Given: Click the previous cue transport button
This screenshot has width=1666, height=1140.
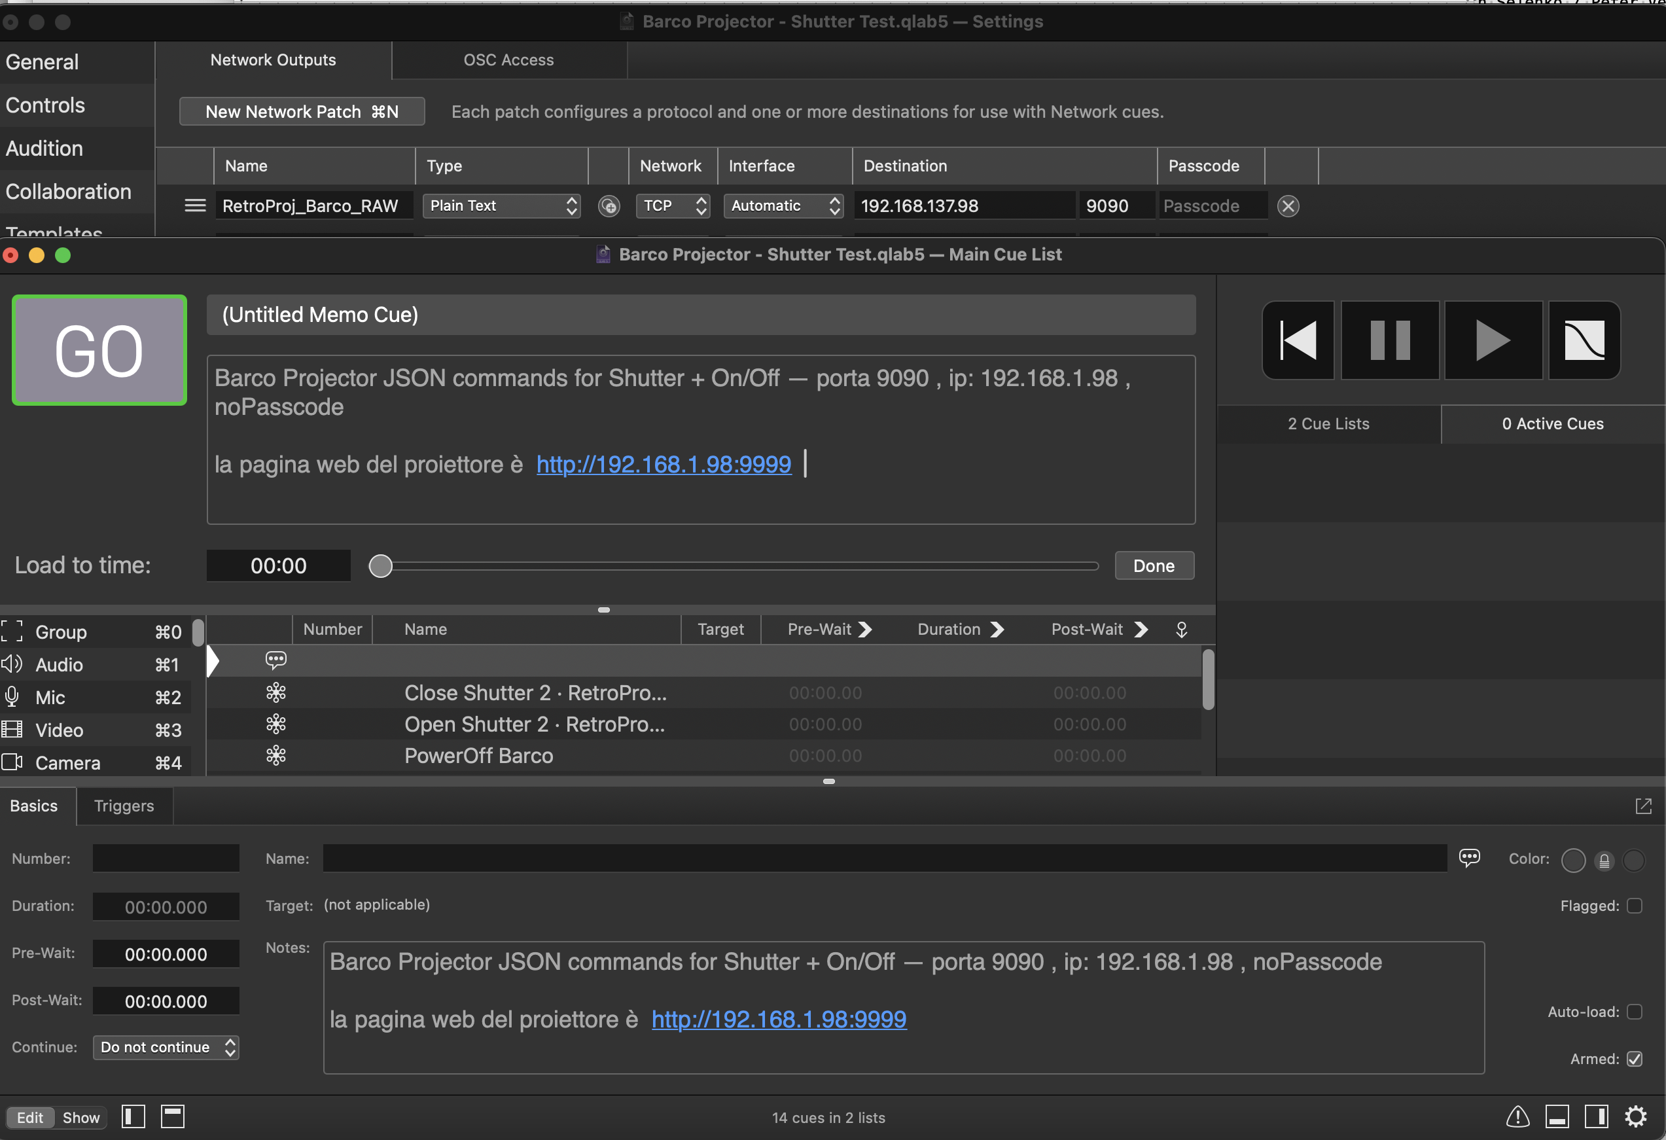Looking at the screenshot, I should (x=1298, y=340).
